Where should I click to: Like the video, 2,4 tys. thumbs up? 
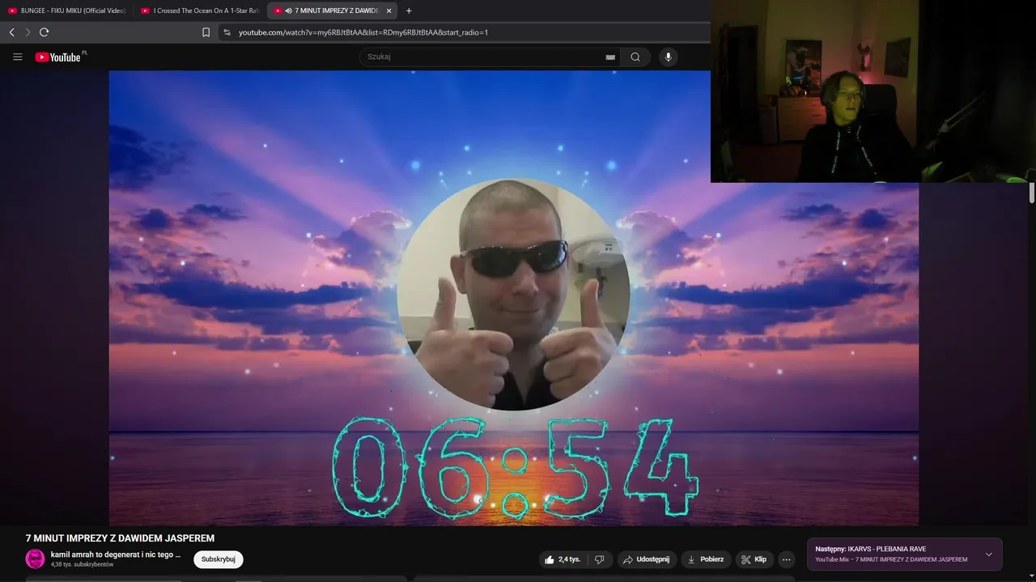pyautogui.click(x=563, y=559)
